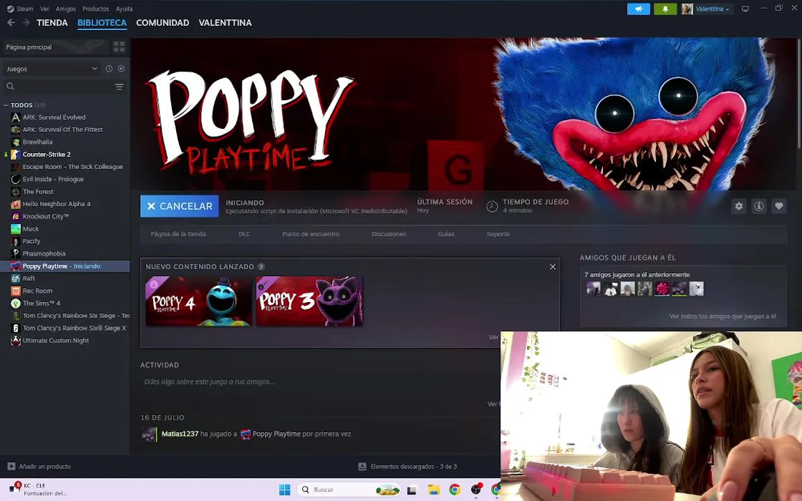This screenshot has height=501, width=802.
Task: Click the ready-to-play filter icon in sidebar
Action: point(121,68)
